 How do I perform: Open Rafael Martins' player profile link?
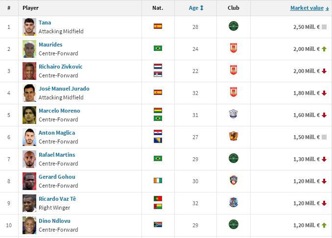tap(57, 155)
